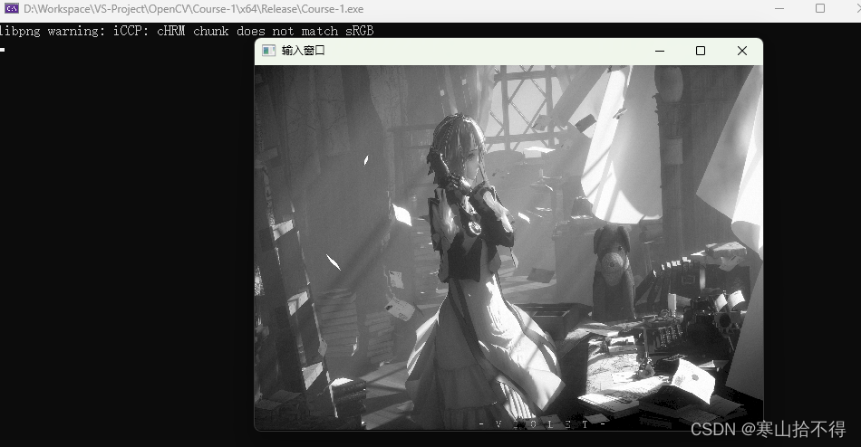Viewport: 861px width, 447px height.
Task: Click the libpng warning line in console
Action: coord(187,32)
